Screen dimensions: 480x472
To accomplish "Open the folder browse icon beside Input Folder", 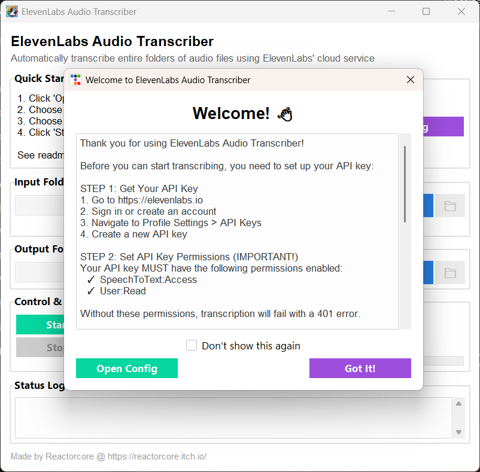I will pos(449,205).
